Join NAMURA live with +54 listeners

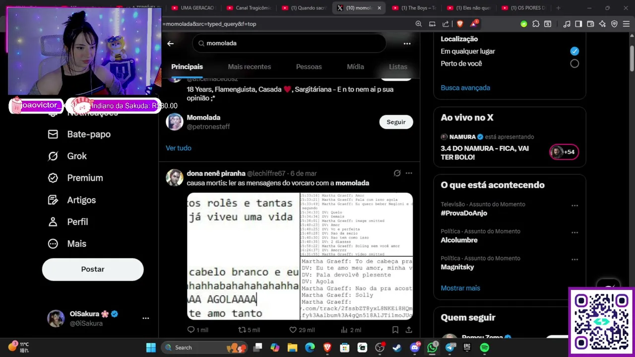pos(564,152)
